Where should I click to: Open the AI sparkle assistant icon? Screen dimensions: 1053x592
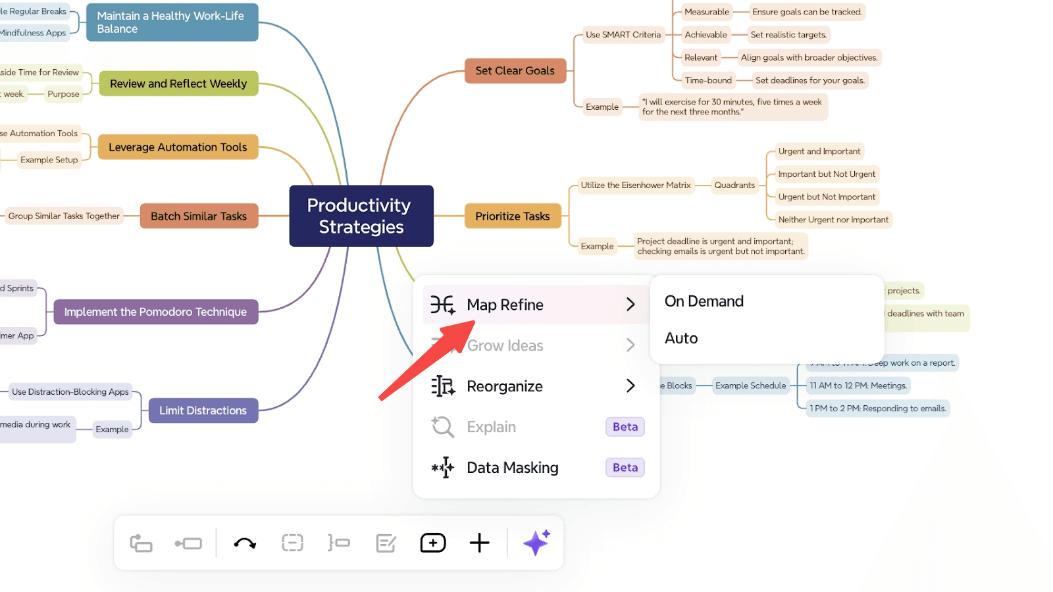536,543
